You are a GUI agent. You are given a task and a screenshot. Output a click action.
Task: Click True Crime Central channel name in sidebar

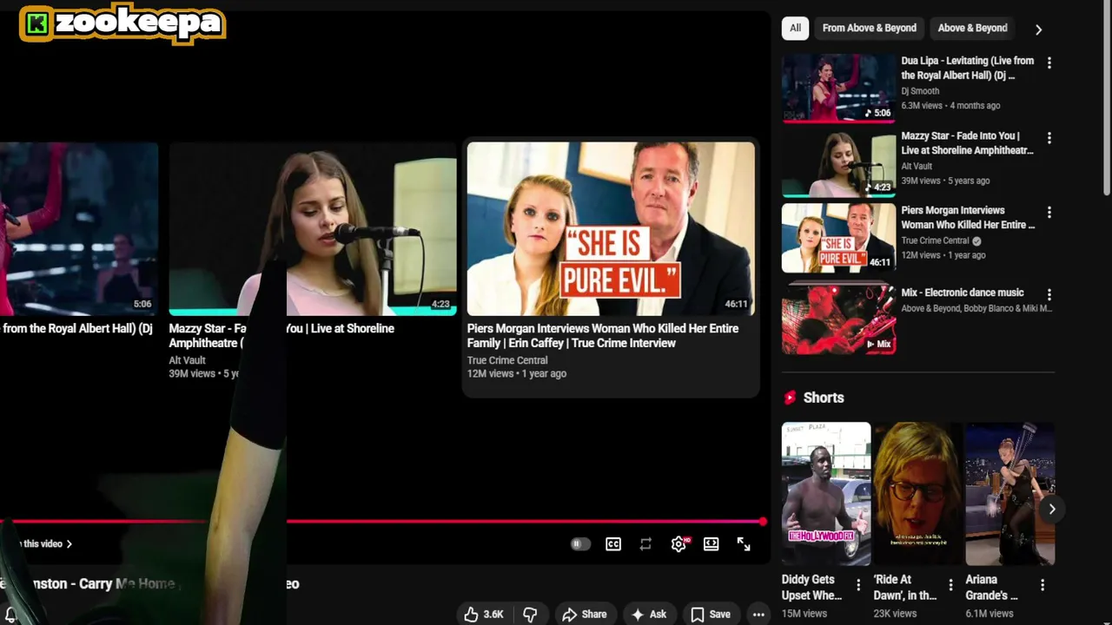[935, 240]
